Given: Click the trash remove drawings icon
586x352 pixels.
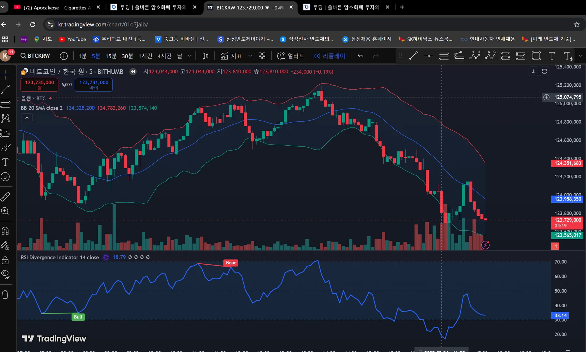Looking at the screenshot, I should click(x=5, y=295).
